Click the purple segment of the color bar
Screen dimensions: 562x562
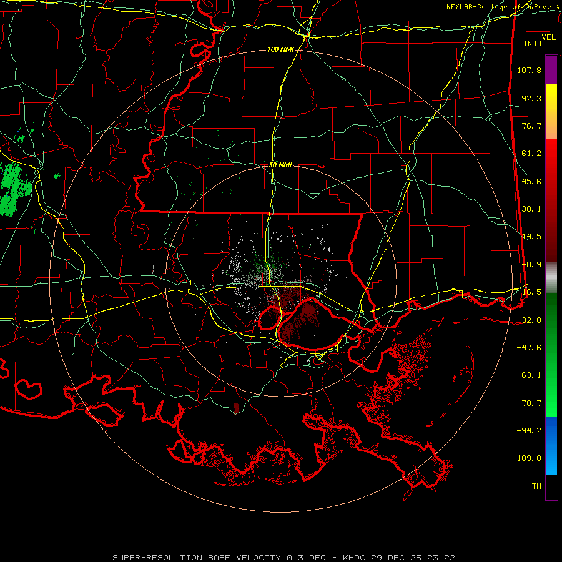click(x=551, y=69)
